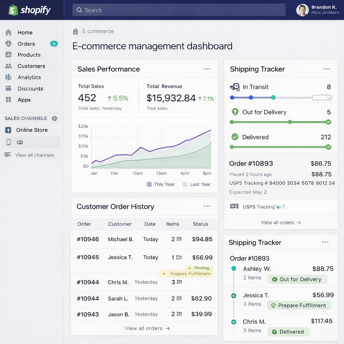Toggle the In Transit progress switch
The image size is (344, 344).
[322, 98]
